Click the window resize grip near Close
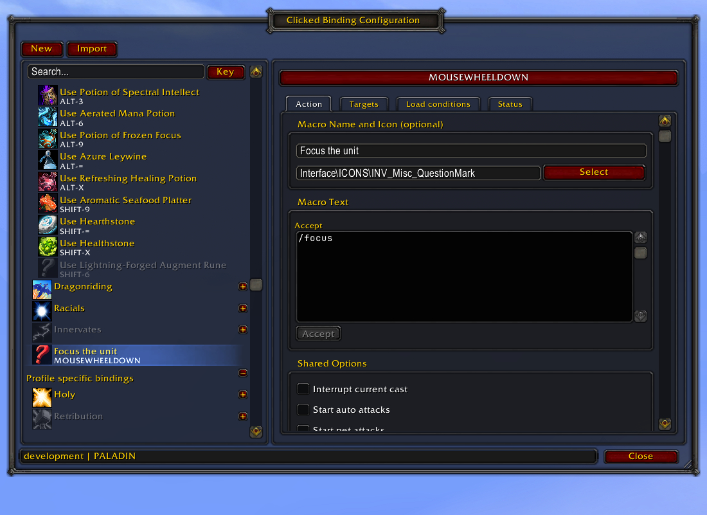 pyautogui.click(x=687, y=464)
